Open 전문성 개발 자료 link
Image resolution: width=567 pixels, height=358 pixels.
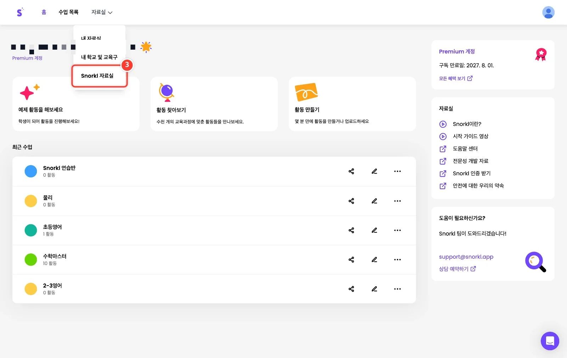pos(464,161)
